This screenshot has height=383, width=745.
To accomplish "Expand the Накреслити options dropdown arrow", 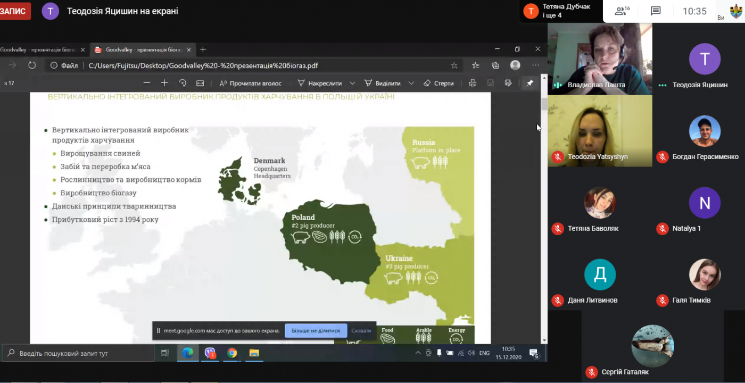I will [352, 83].
